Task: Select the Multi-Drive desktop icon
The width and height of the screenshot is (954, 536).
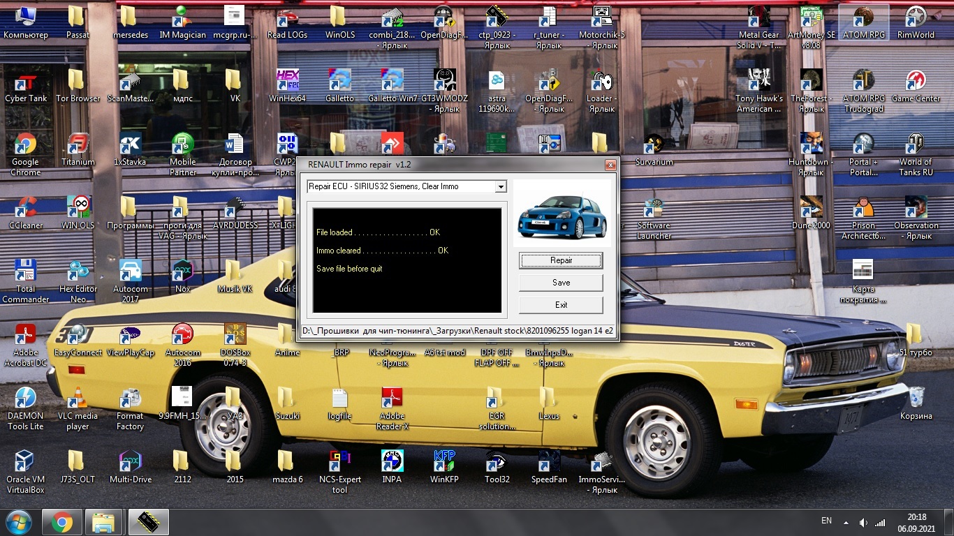Action: coord(131,467)
